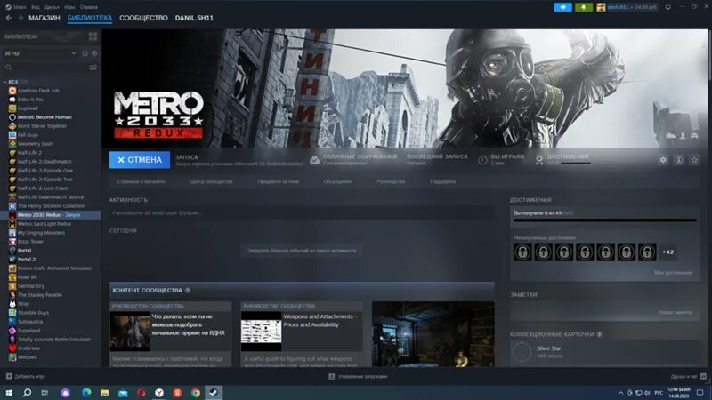Go to the МАГАЗИН tab
Screen dimensions: 712x400
tap(44, 18)
